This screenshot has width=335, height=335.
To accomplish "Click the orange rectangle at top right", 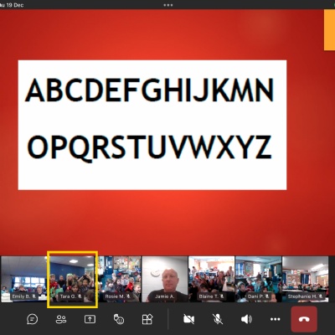I will tap(329, 30).
